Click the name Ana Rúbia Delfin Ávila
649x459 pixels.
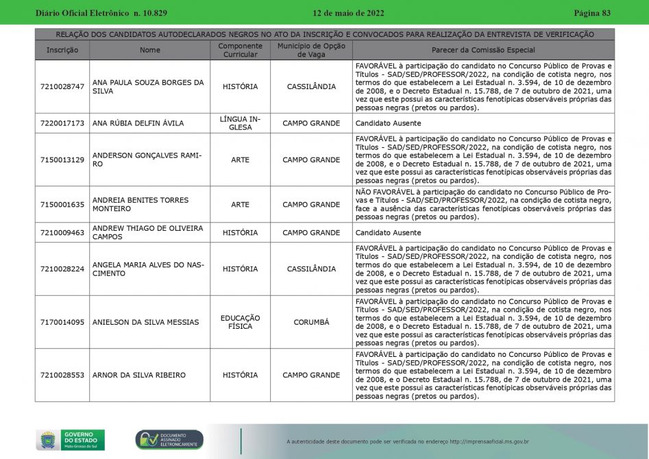point(138,123)
